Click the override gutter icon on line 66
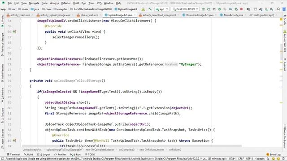 (14, 32)
